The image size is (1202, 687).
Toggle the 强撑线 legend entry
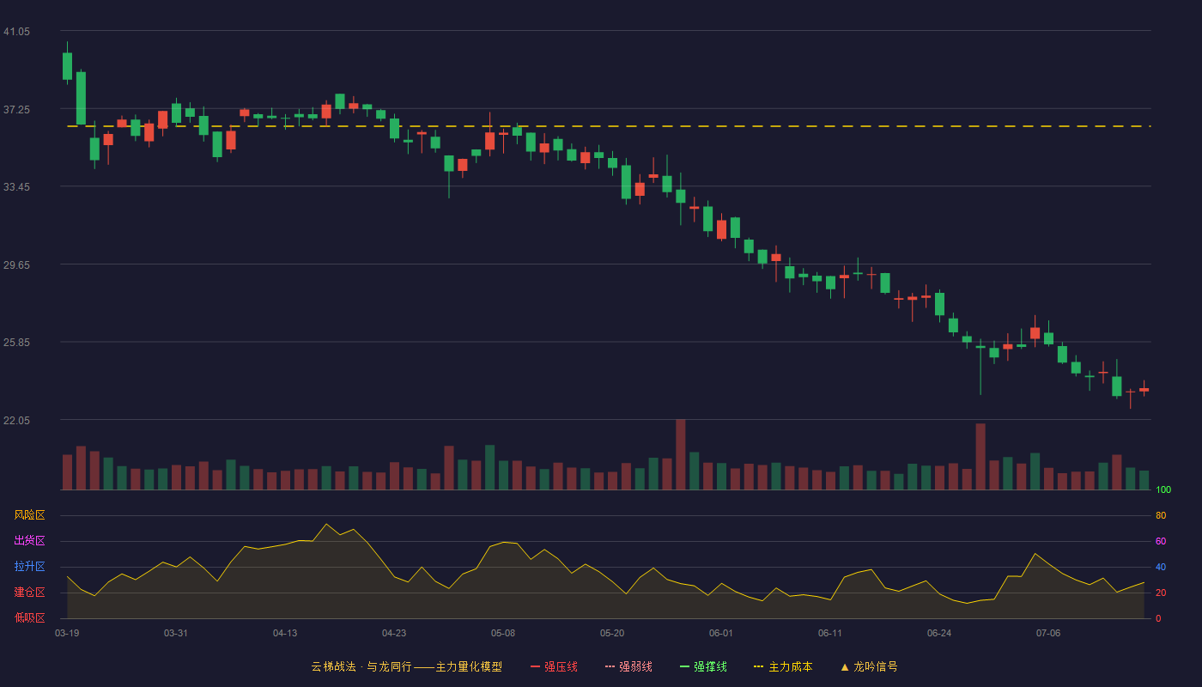[703, 666]
